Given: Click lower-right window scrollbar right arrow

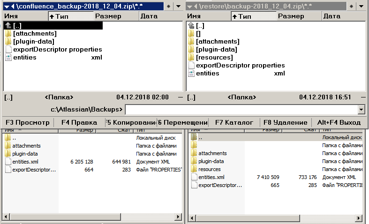Looking at the screenshot, I should click(359, 218).
